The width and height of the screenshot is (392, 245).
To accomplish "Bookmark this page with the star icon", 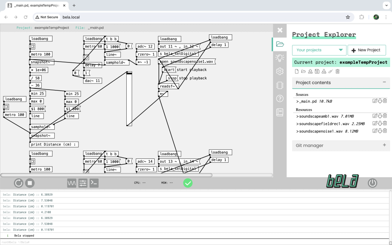I will coord(348,17).
